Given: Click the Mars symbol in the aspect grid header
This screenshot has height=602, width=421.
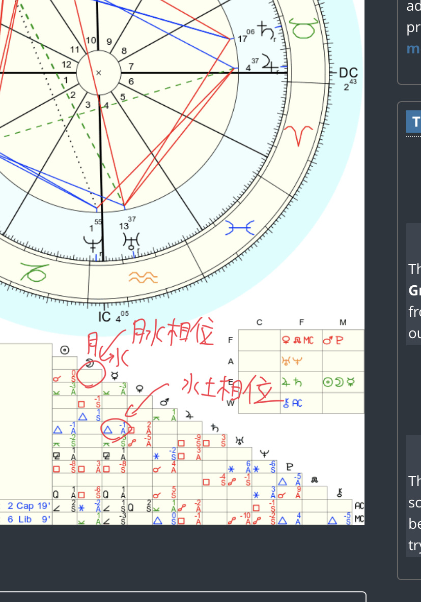Looking at the screenshot, I should (164, 402).
